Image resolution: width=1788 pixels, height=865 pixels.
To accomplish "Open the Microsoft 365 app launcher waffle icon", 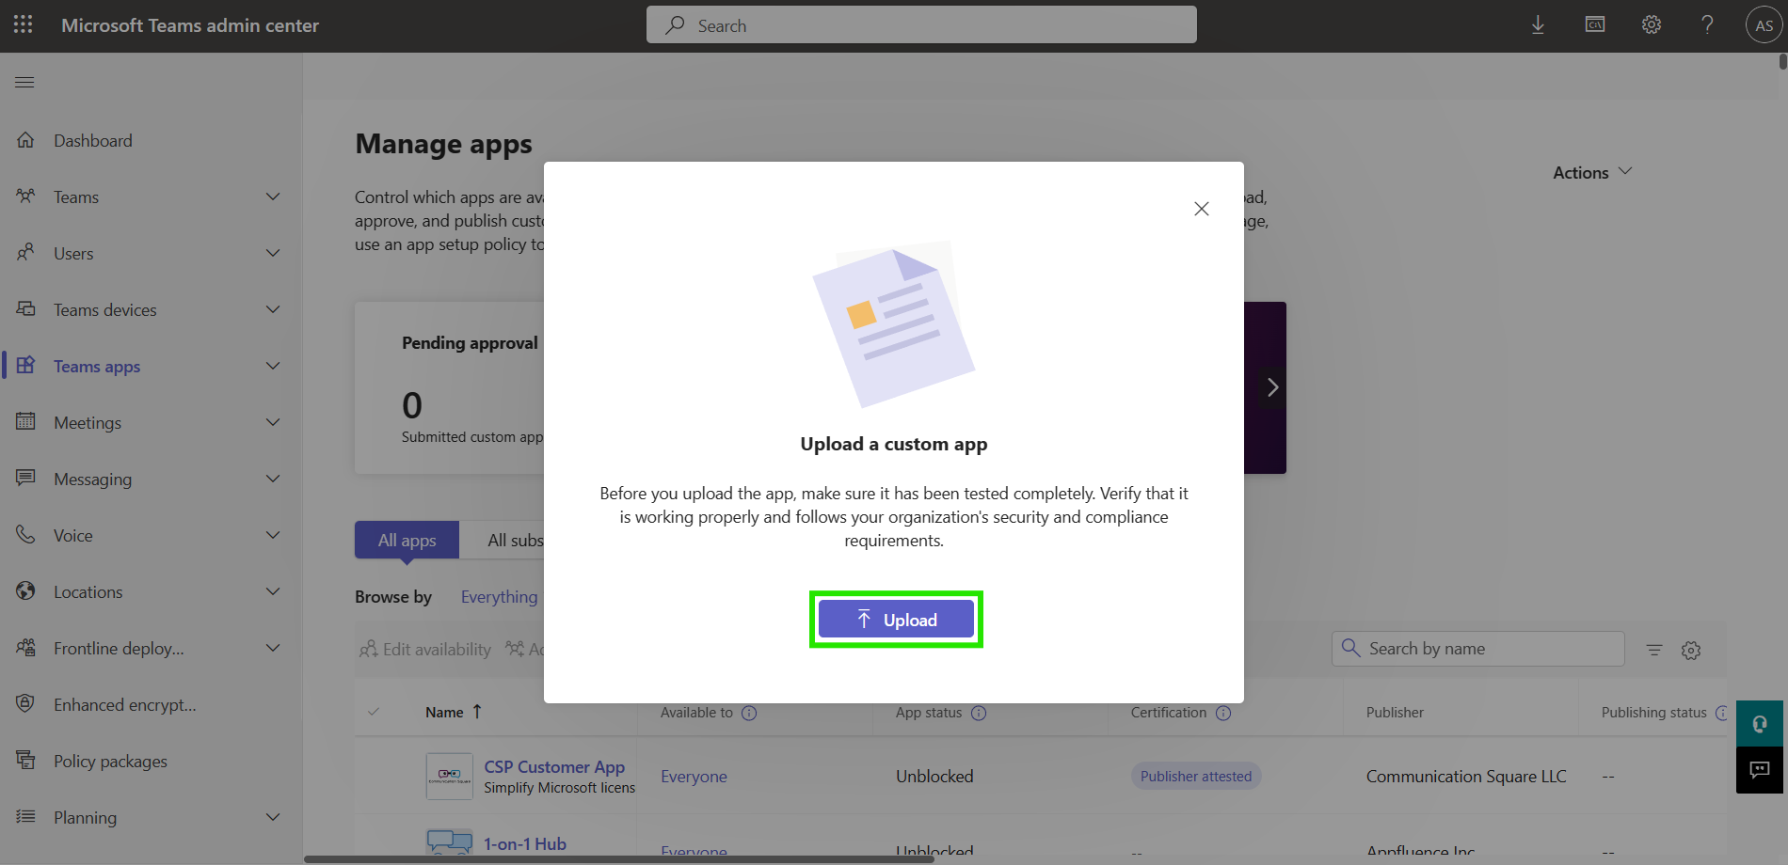I will (x=22, y=24).
